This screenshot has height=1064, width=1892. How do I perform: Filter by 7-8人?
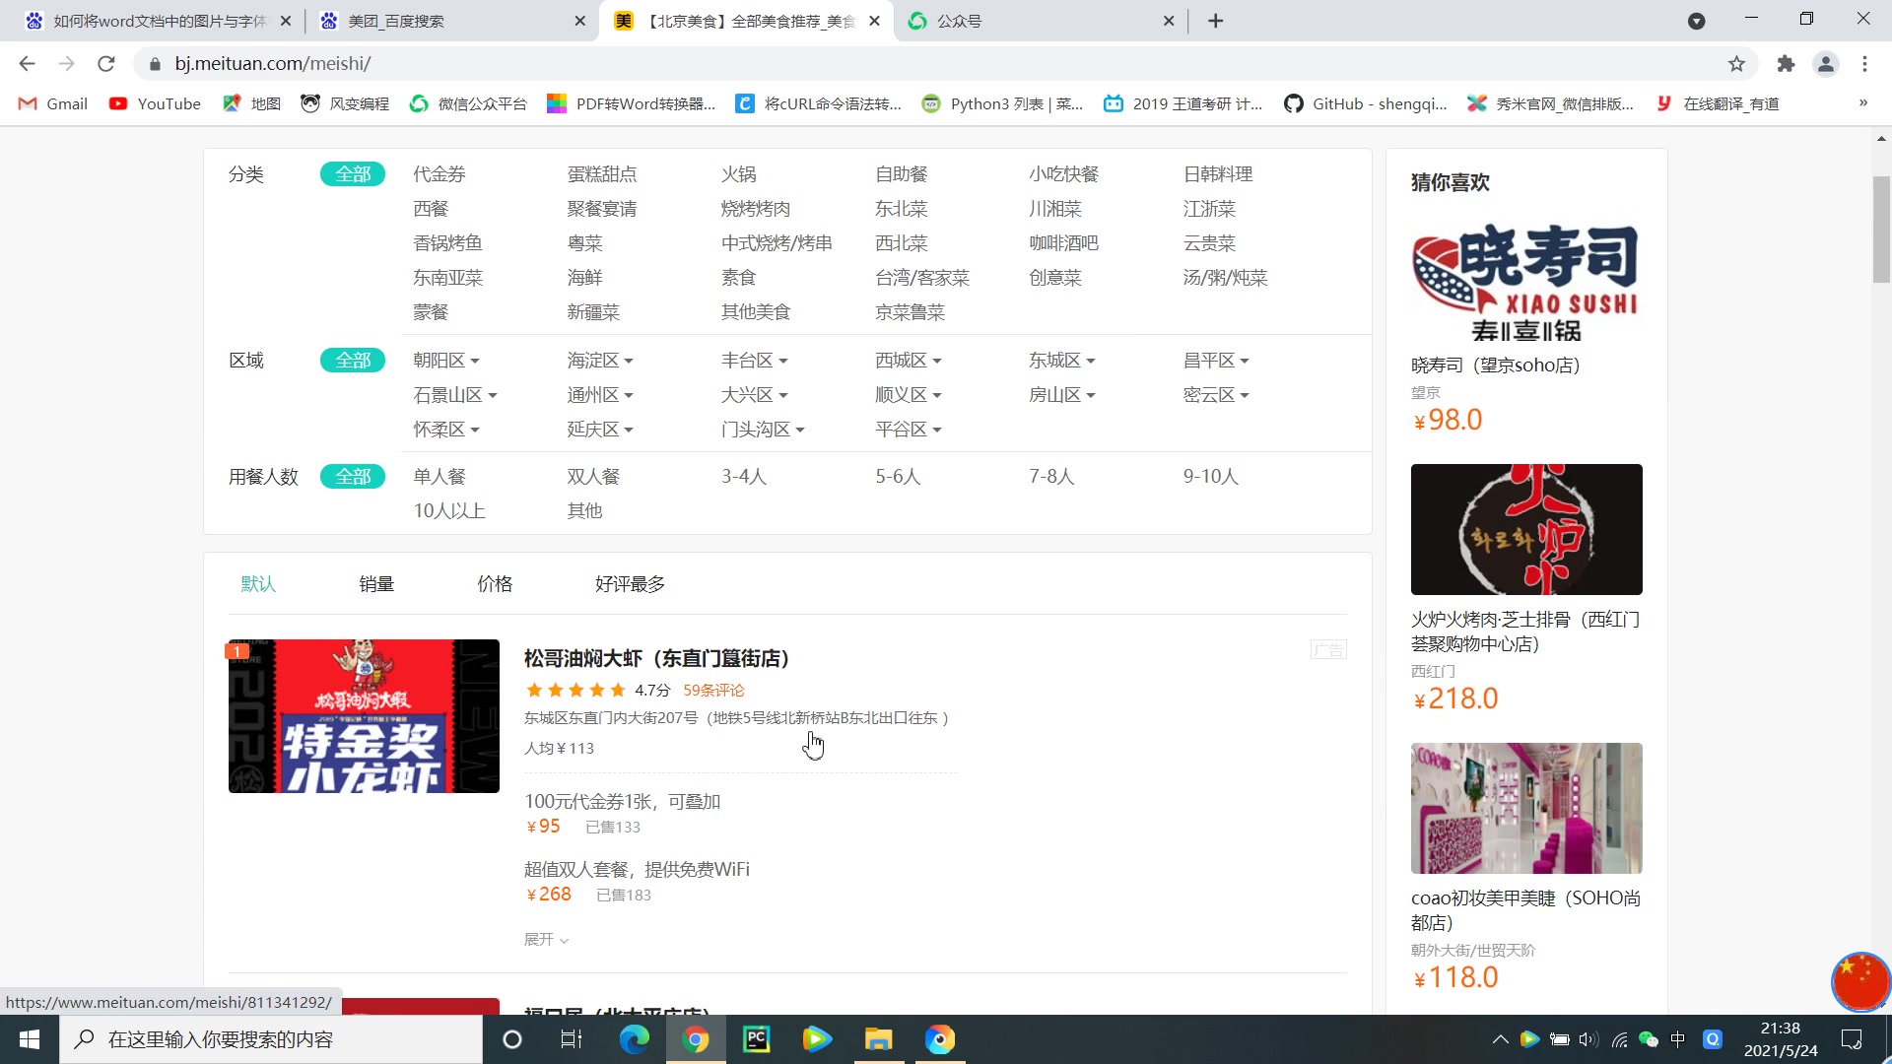coord(1051,477)
